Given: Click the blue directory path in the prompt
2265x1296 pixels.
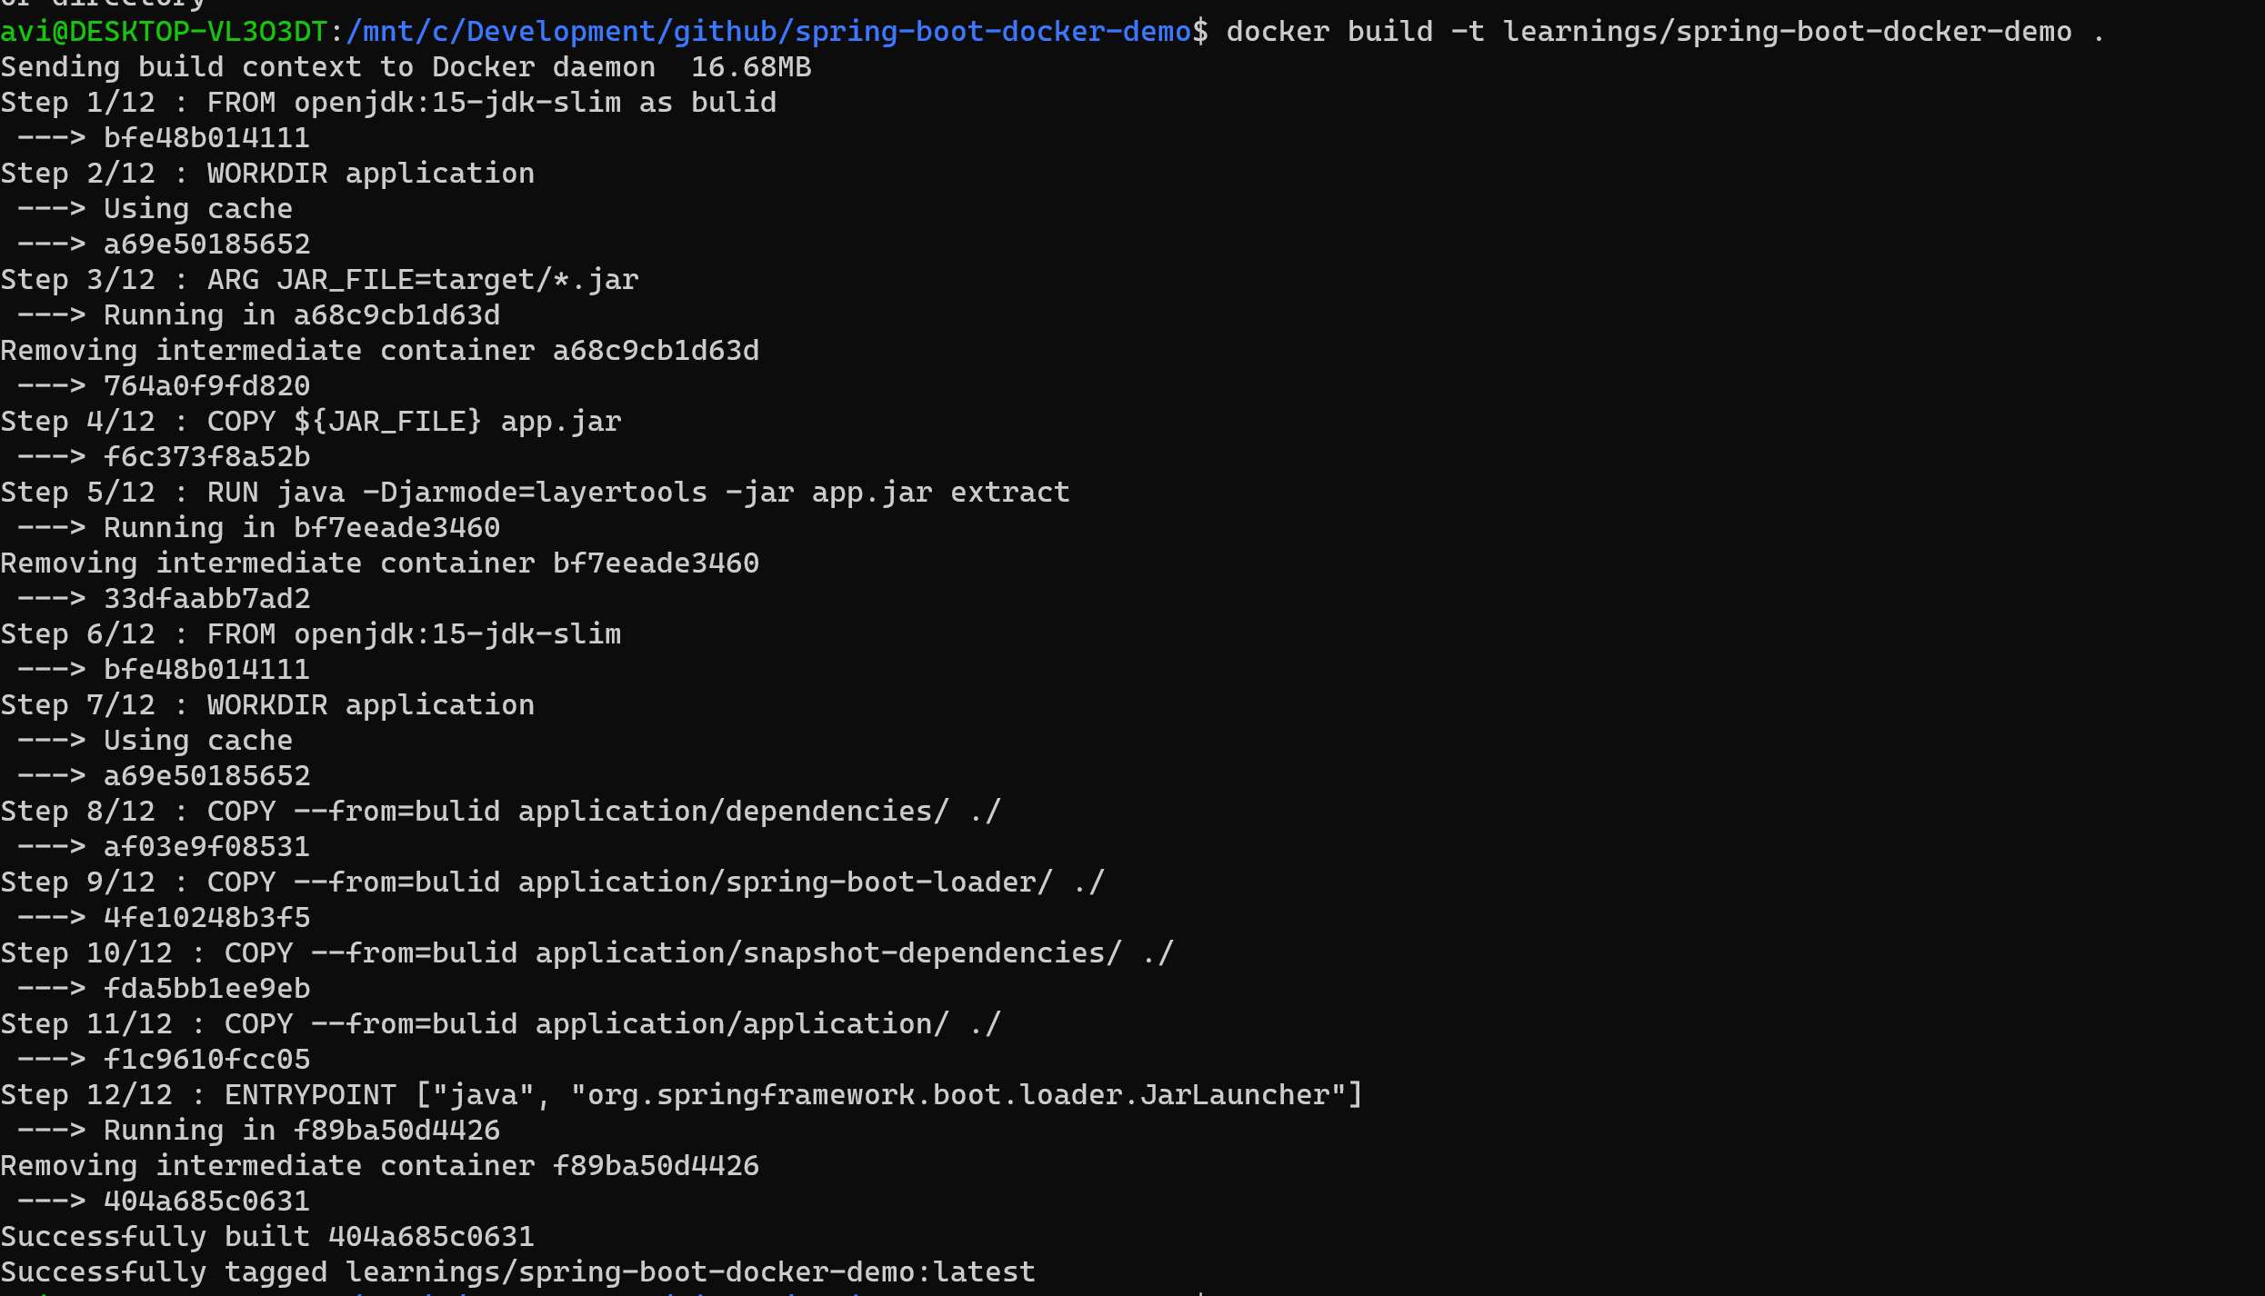Looking at the screenshot, I should [x=764, y=30].
